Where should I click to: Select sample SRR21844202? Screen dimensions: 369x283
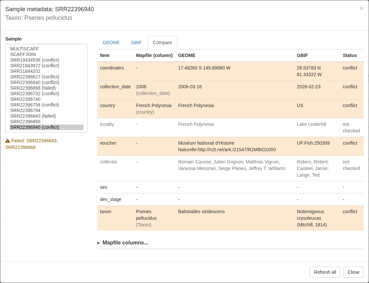(x=46, y=71)
